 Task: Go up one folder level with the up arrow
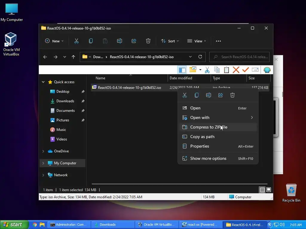[74, 57]
